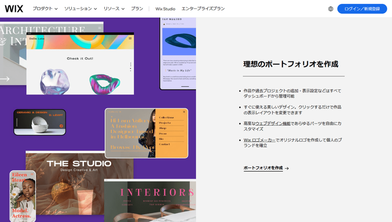
Task: Open the リソース dropdown menu
Action: (114, 8)
